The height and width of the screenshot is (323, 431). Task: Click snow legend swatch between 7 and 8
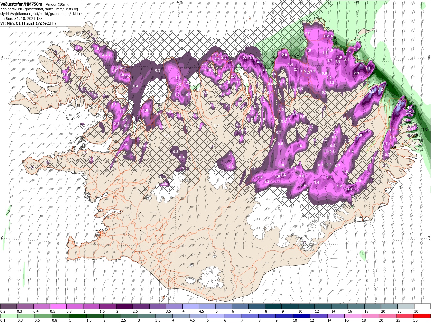point(257,307)
